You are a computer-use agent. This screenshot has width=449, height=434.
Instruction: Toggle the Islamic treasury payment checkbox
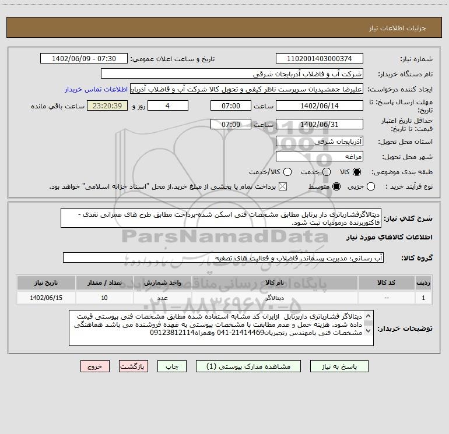[x=283, y=186]
